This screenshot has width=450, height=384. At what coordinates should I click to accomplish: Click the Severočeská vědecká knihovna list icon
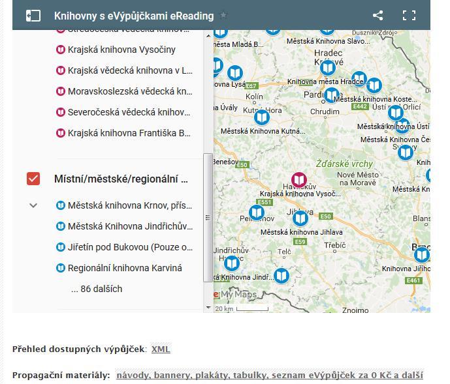click(60, 112)
